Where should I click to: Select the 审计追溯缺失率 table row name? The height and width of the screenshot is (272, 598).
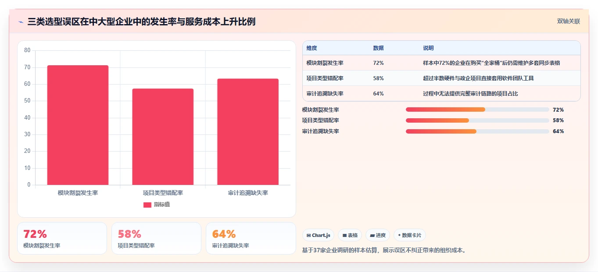click(325, 94)
